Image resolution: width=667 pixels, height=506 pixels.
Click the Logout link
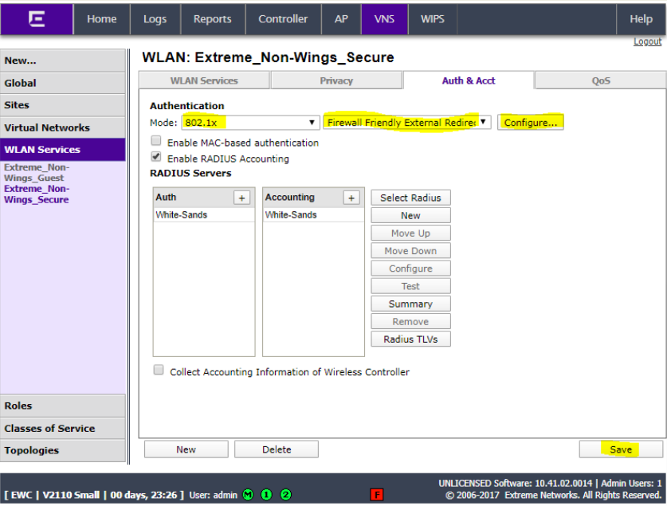[647, 41]
